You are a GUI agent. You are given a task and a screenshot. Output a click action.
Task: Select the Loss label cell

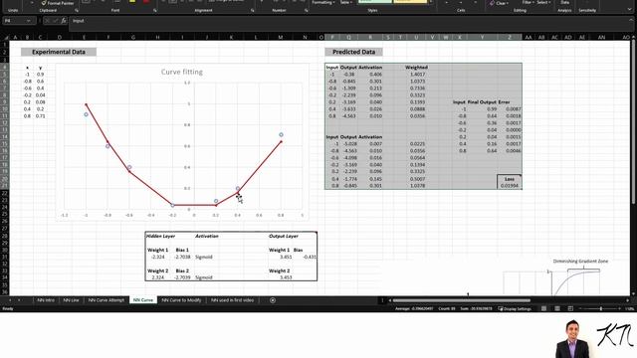coord(510,179)
